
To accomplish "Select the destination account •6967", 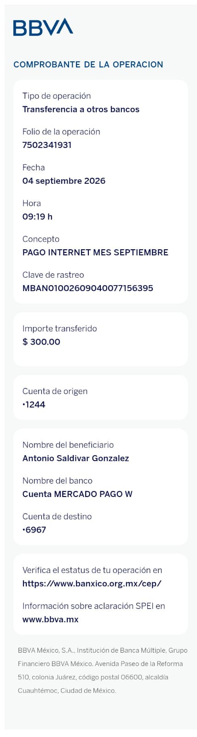I will click(x=35, y=530).
